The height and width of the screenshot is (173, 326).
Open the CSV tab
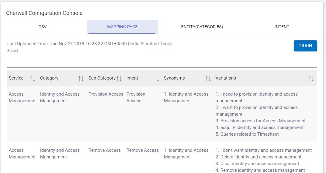click(43, 27)
